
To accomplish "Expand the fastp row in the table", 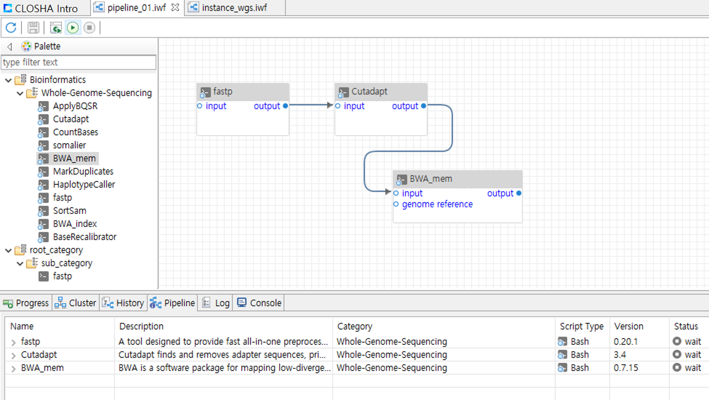I will 13,342.
